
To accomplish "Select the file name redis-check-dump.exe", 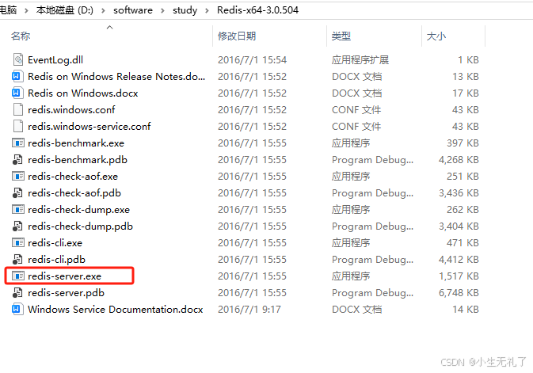I will [x=79, y=210].
